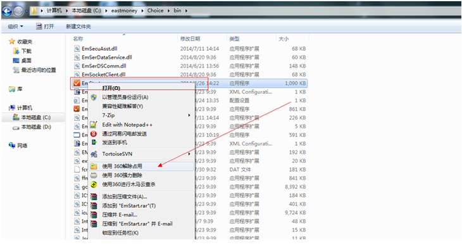Click the red 网易闪电邮 icon
462x247 pixels.
pos(94,134)
